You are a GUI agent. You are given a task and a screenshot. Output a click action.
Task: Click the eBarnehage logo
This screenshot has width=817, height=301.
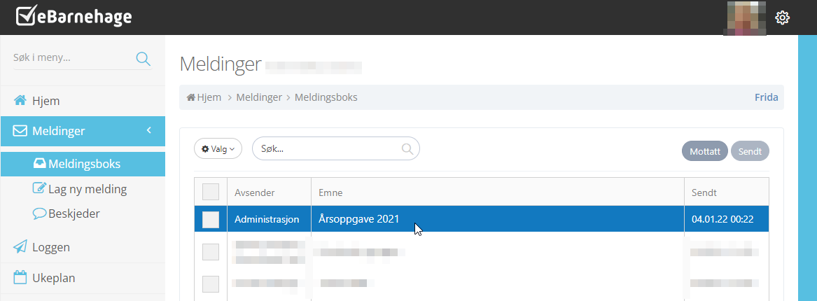pyautogui.click(x=74, y=17)
